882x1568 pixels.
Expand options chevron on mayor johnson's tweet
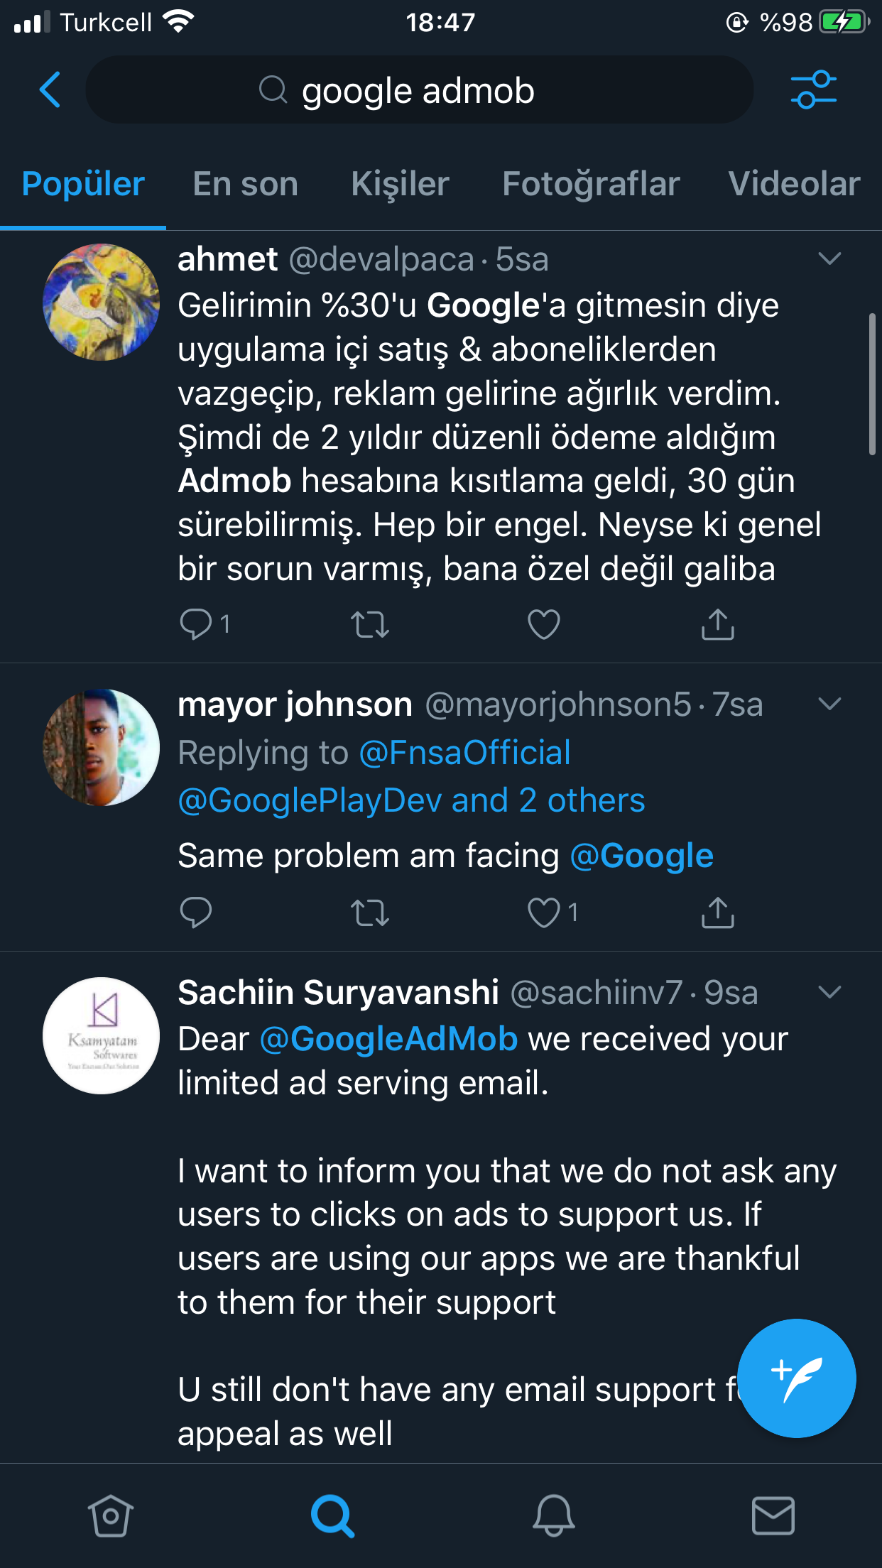pyautogui.click(x=829, y=704)
